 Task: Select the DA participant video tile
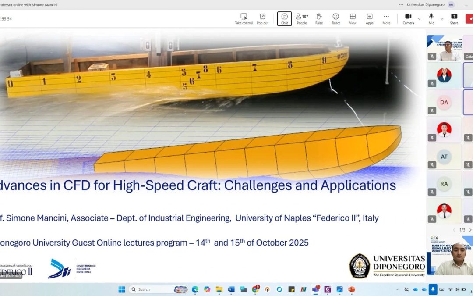[444, 102]
